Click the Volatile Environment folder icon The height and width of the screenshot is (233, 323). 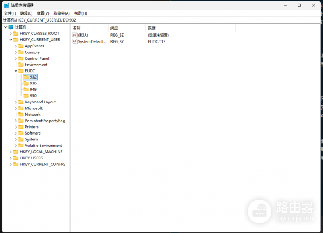point(21,146)
